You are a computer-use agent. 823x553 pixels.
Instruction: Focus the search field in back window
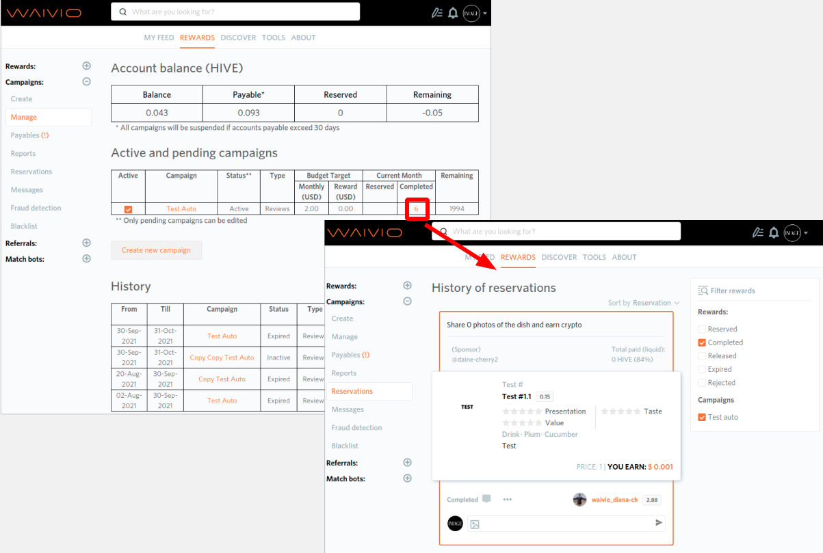(235, 12)
